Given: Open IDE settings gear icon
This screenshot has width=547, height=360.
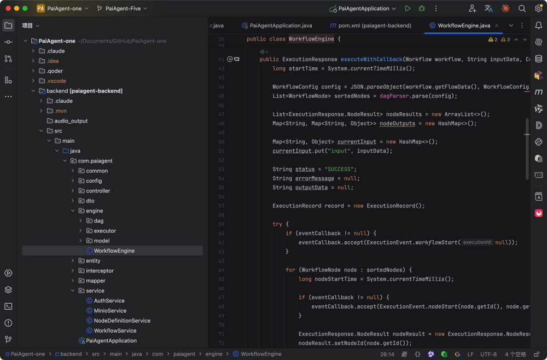Looking at the screenshot, I should (538, 9).
